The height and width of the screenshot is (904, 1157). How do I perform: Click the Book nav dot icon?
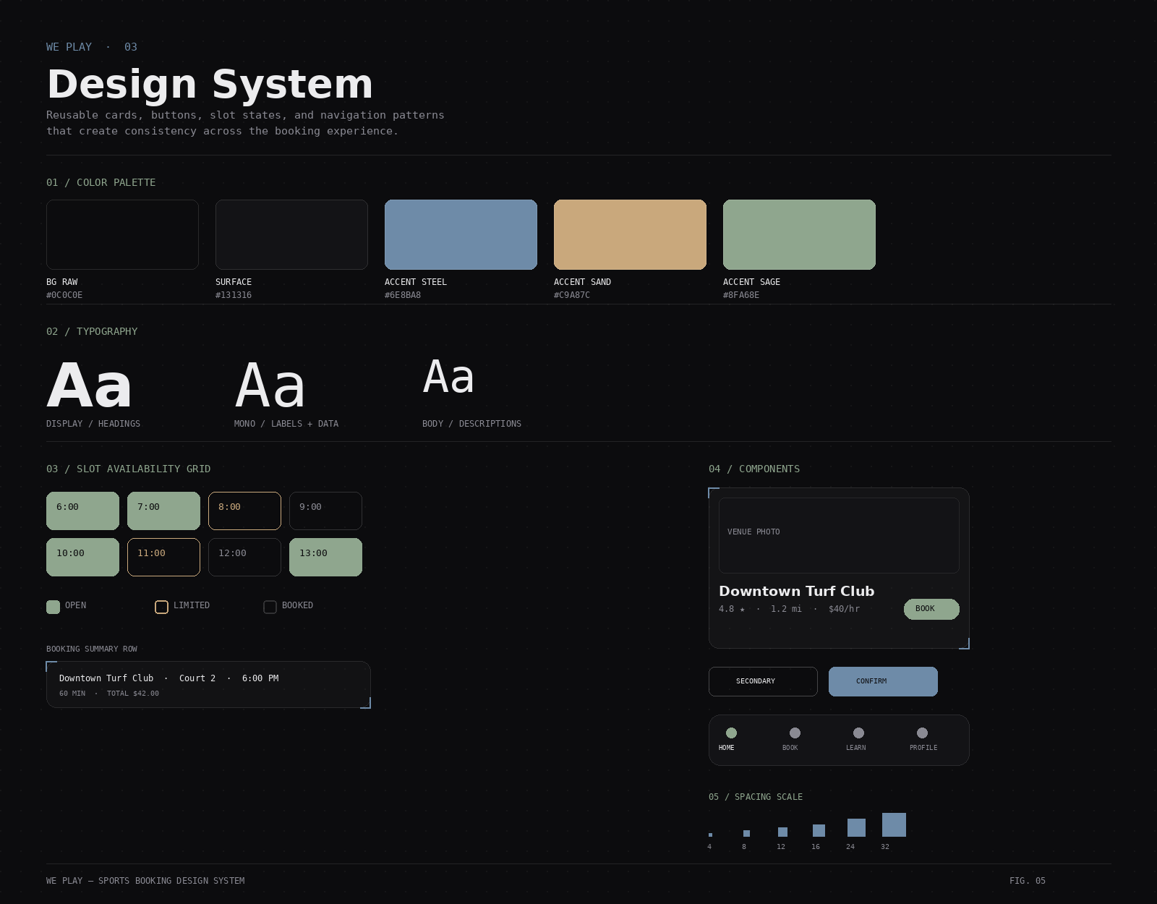click(x=795, y=733)
